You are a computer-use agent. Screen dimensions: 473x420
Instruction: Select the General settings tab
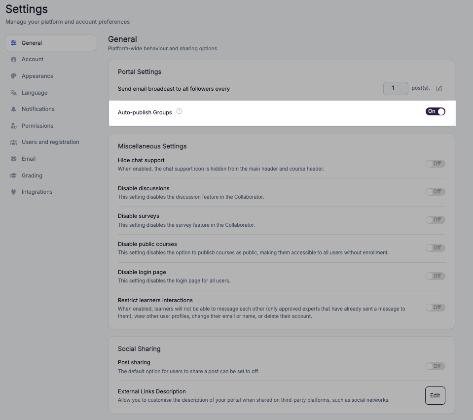tap(51, 43)
